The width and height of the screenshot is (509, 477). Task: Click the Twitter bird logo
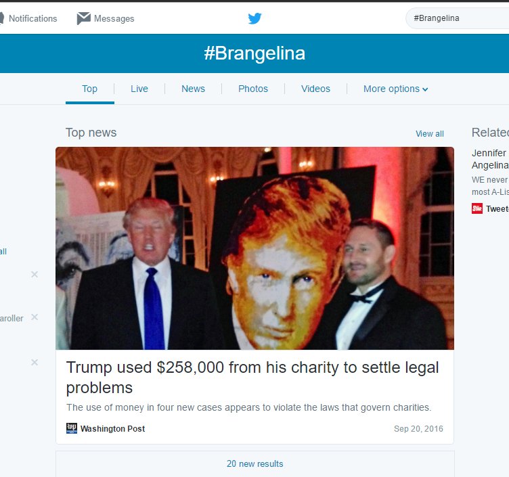click(x=255, y=18)
